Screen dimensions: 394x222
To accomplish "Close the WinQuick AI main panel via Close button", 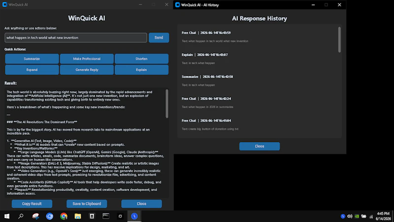I will tap(141, 204).
